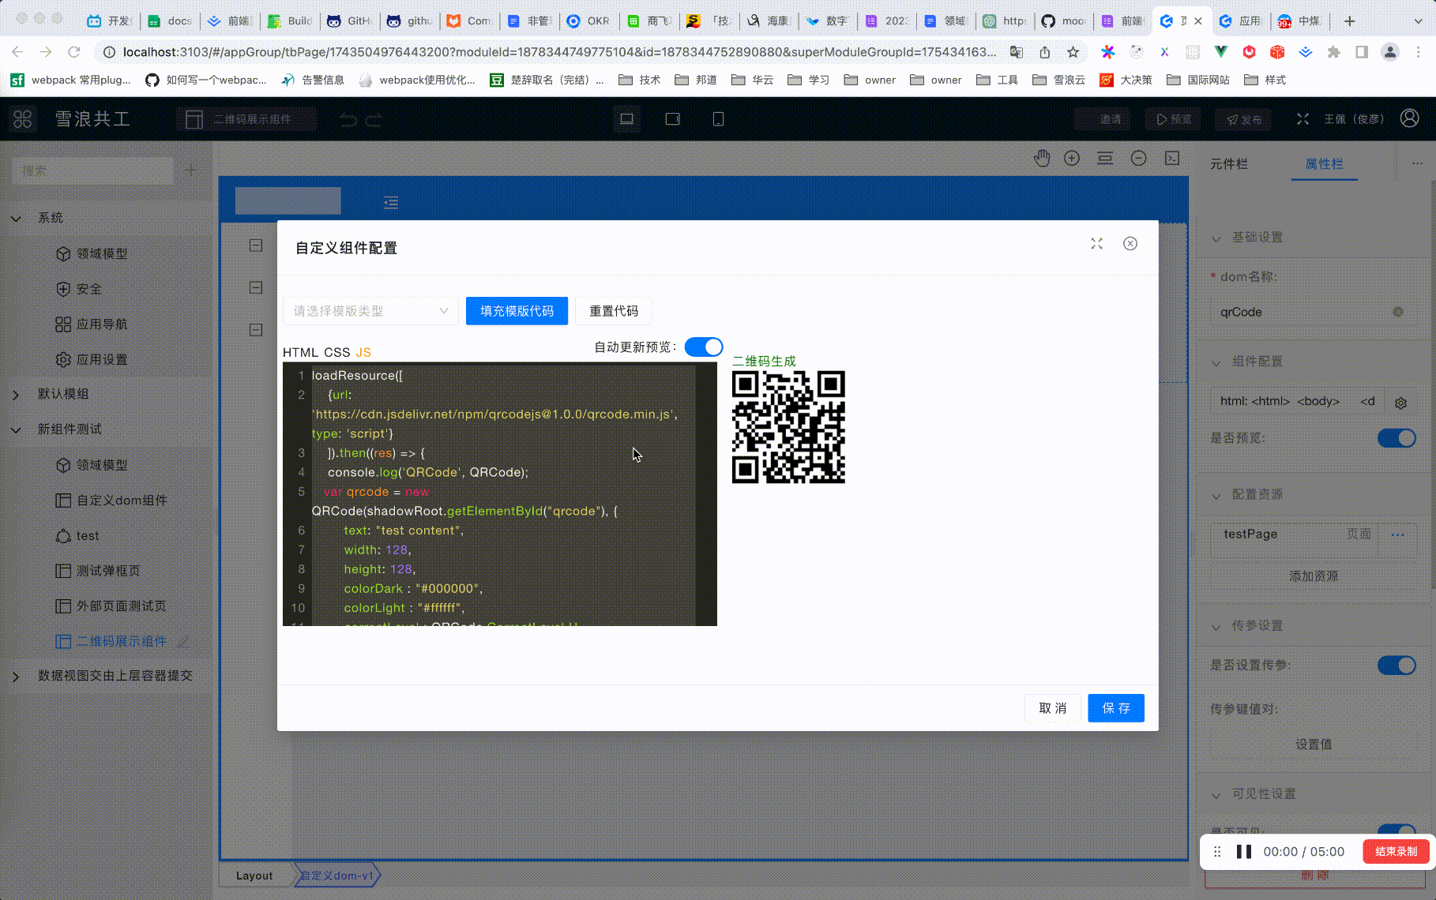Screen dimensions: 1436x900
Task: Click the hand pan tool icon
Action: pos(1042,158)
